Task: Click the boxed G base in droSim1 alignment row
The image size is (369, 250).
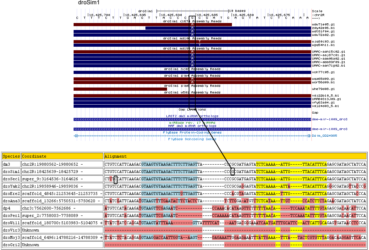Action: tap(233, 172)
